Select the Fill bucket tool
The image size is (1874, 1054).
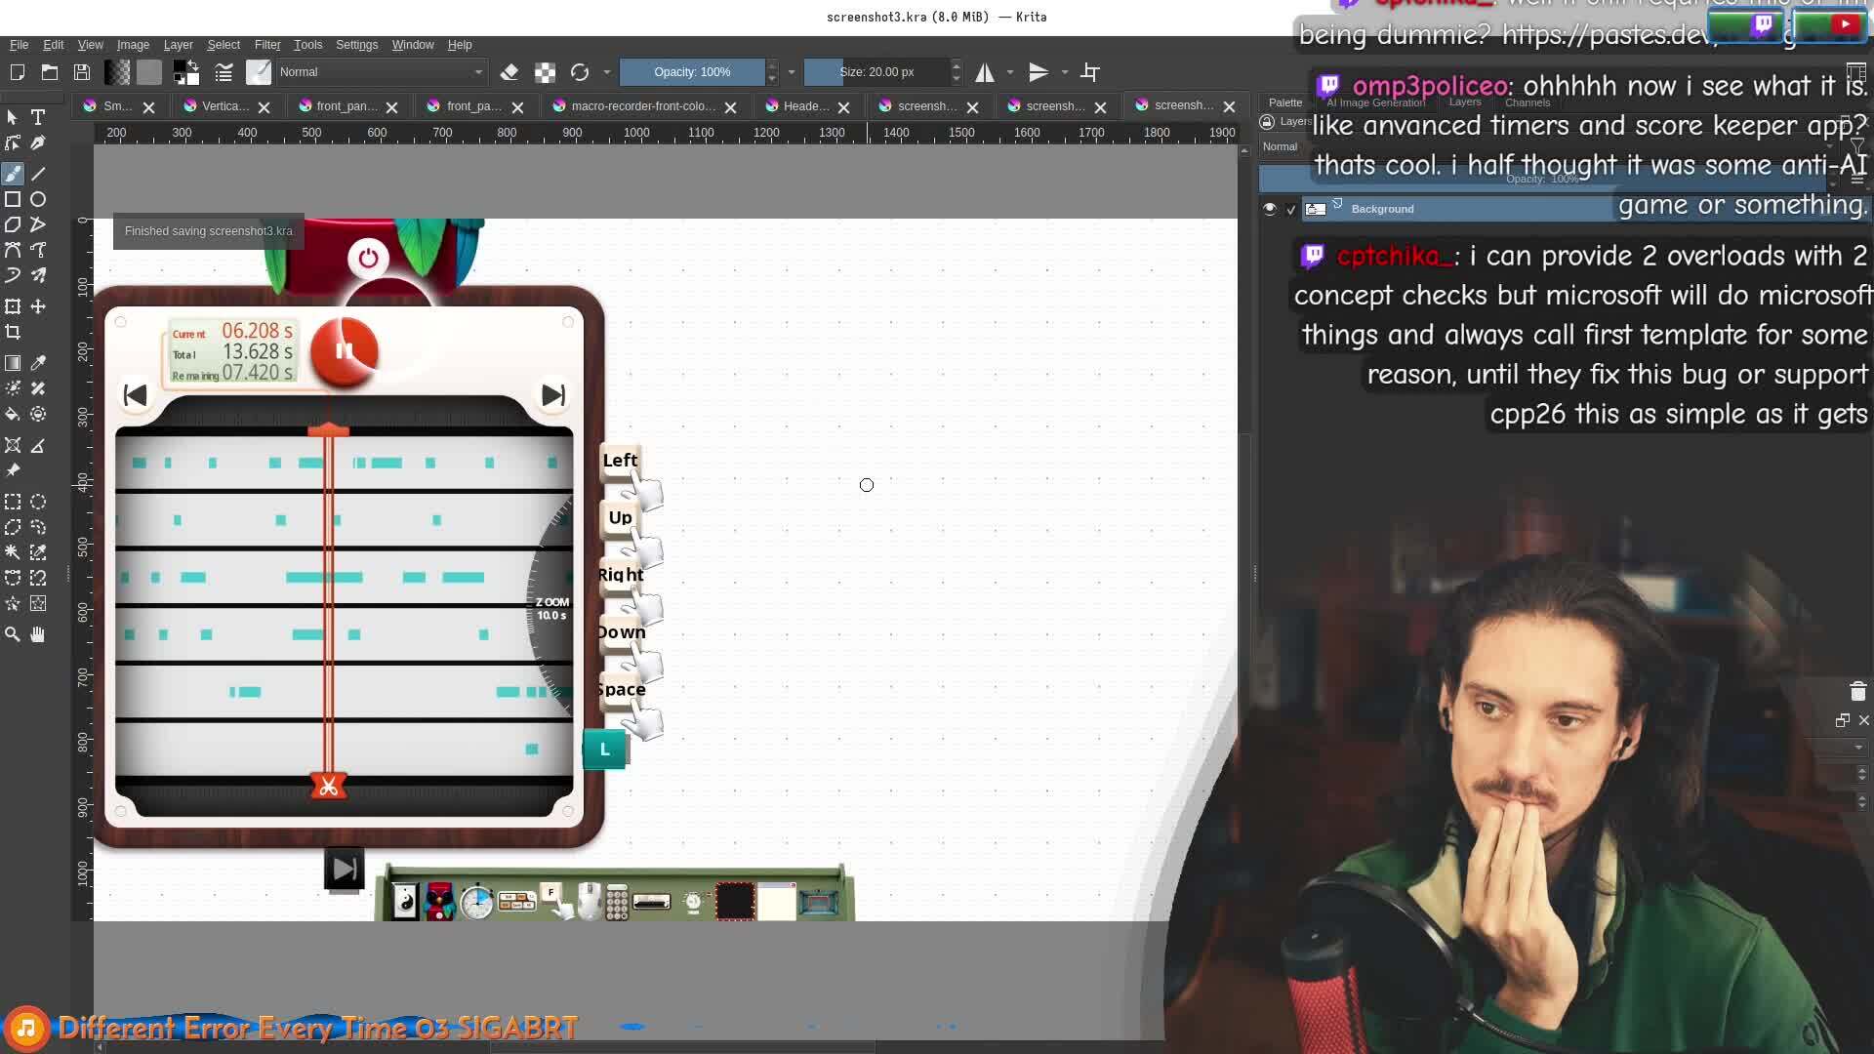pyautogui.click(x=13, y=414)
